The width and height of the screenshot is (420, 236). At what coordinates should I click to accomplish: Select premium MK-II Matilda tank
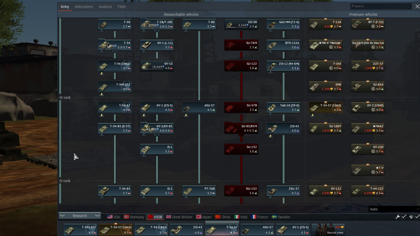[x=325, y=45]
